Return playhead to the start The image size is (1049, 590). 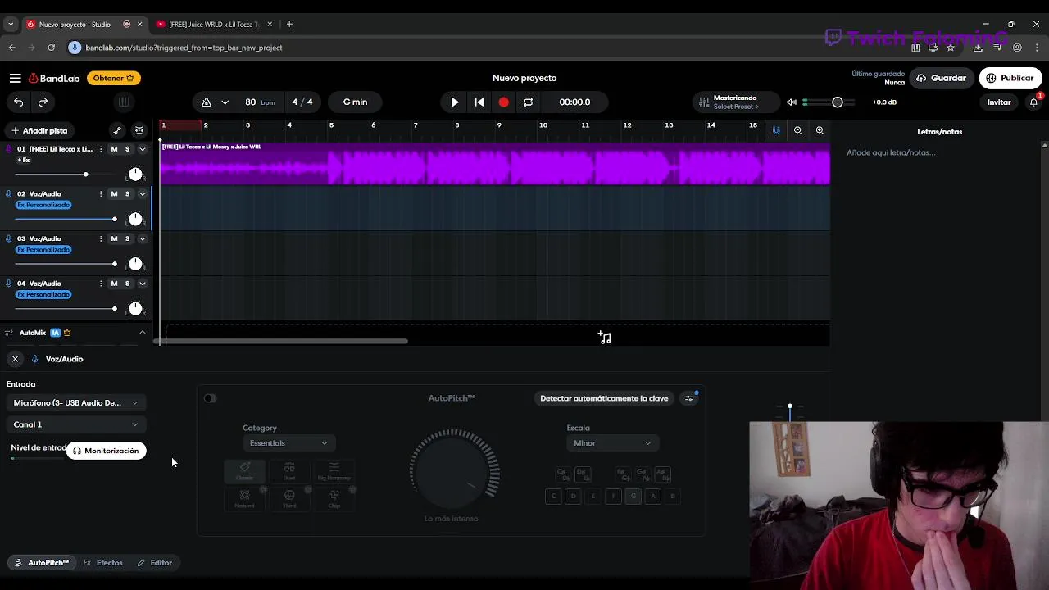(x=479, y=102)
